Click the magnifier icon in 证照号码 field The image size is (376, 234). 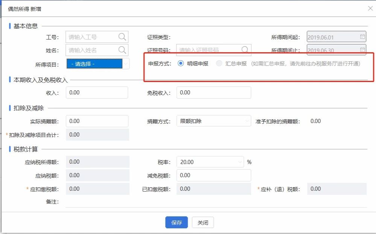pyautogui.click(x=245, y=50)
